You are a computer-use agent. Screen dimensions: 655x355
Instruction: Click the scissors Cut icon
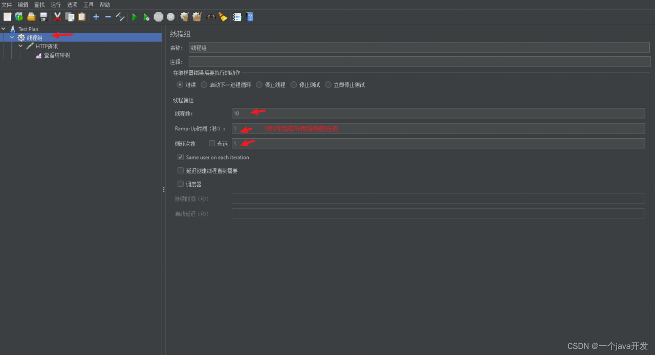57,17
